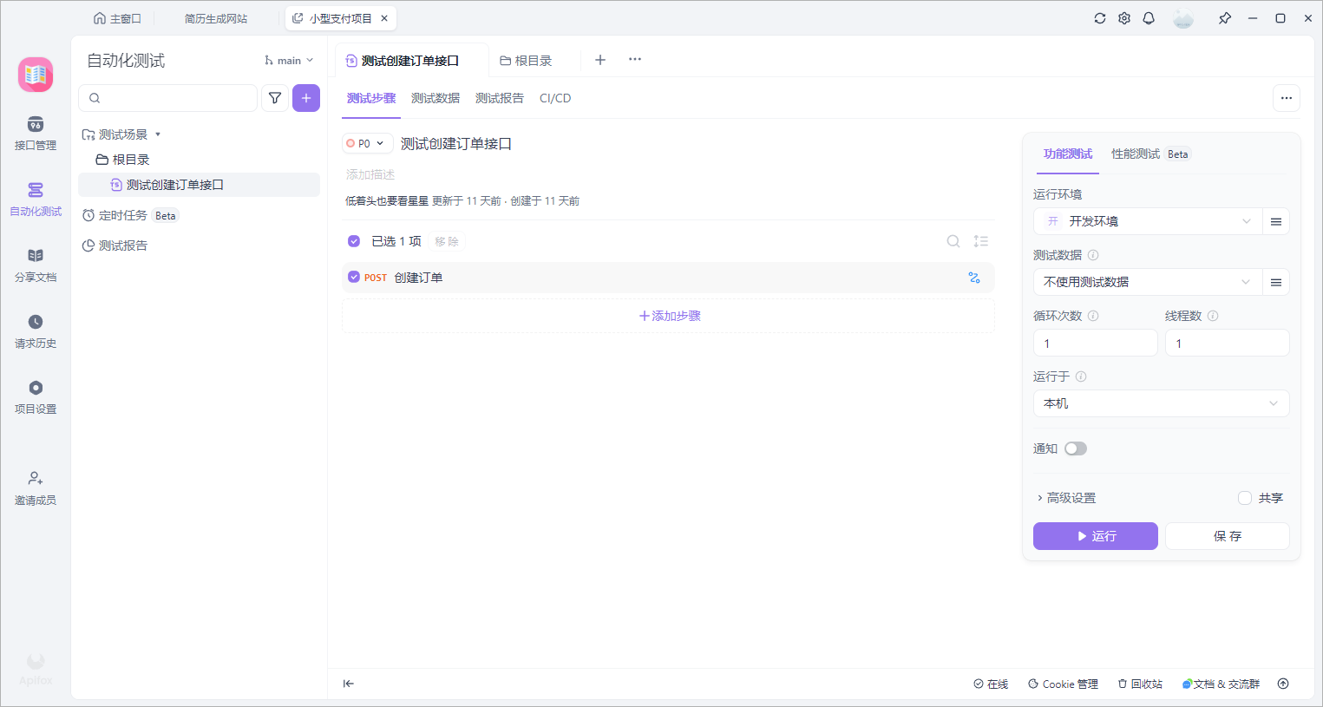Click 添加步骤 to add a step

(669, 316)
